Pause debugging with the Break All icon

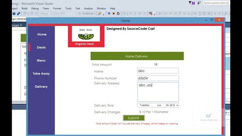109,14
